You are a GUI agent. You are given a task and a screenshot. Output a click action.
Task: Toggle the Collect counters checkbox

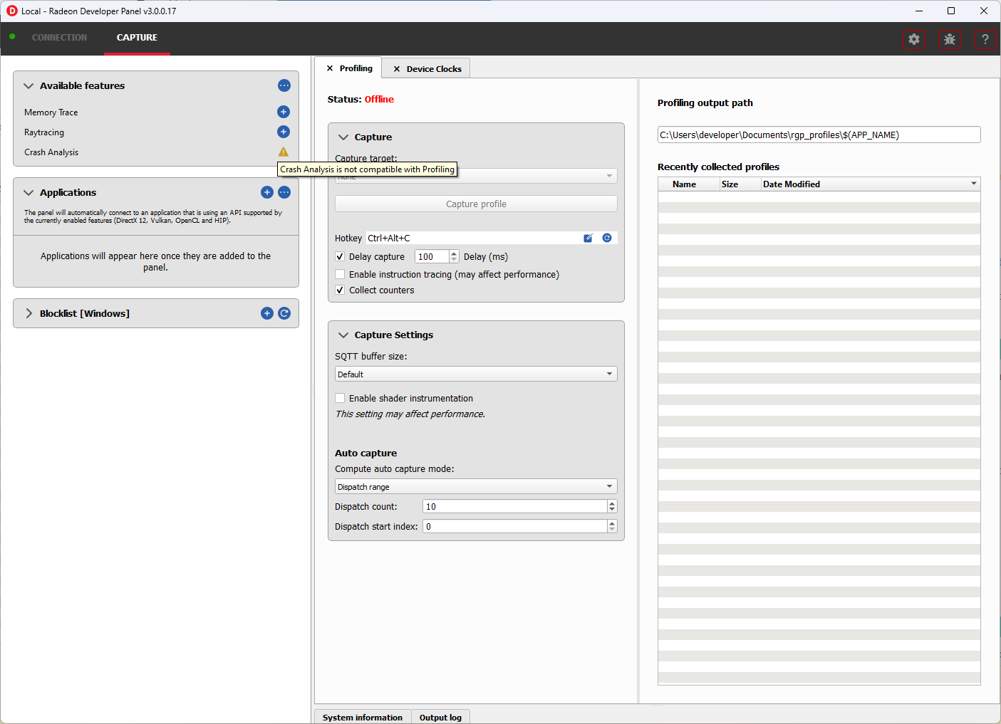[x=340, y=290]
